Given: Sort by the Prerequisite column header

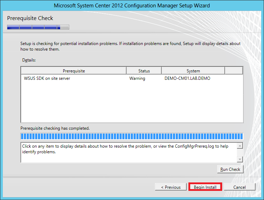Looking at the screenshot, I should click(x=74, y=71).
